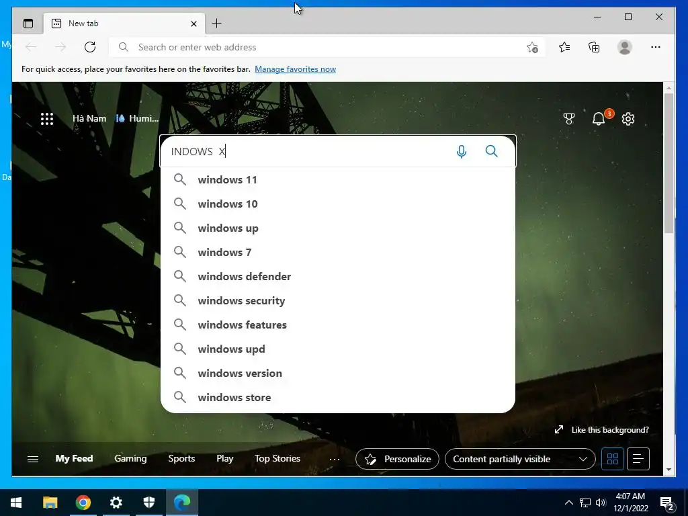688x516 pixels.
Task: Start voice search with microphone
Action: (461, 151)
